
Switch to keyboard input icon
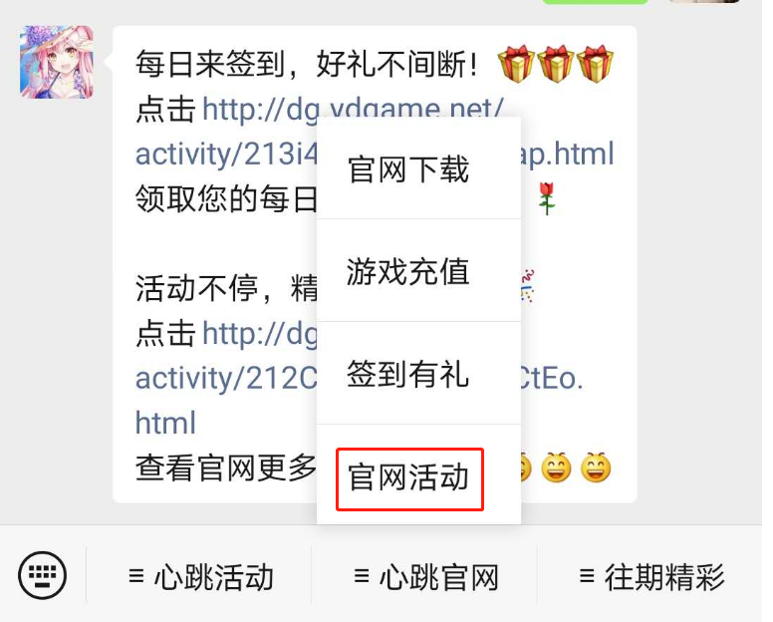click(x=43, y=575)
